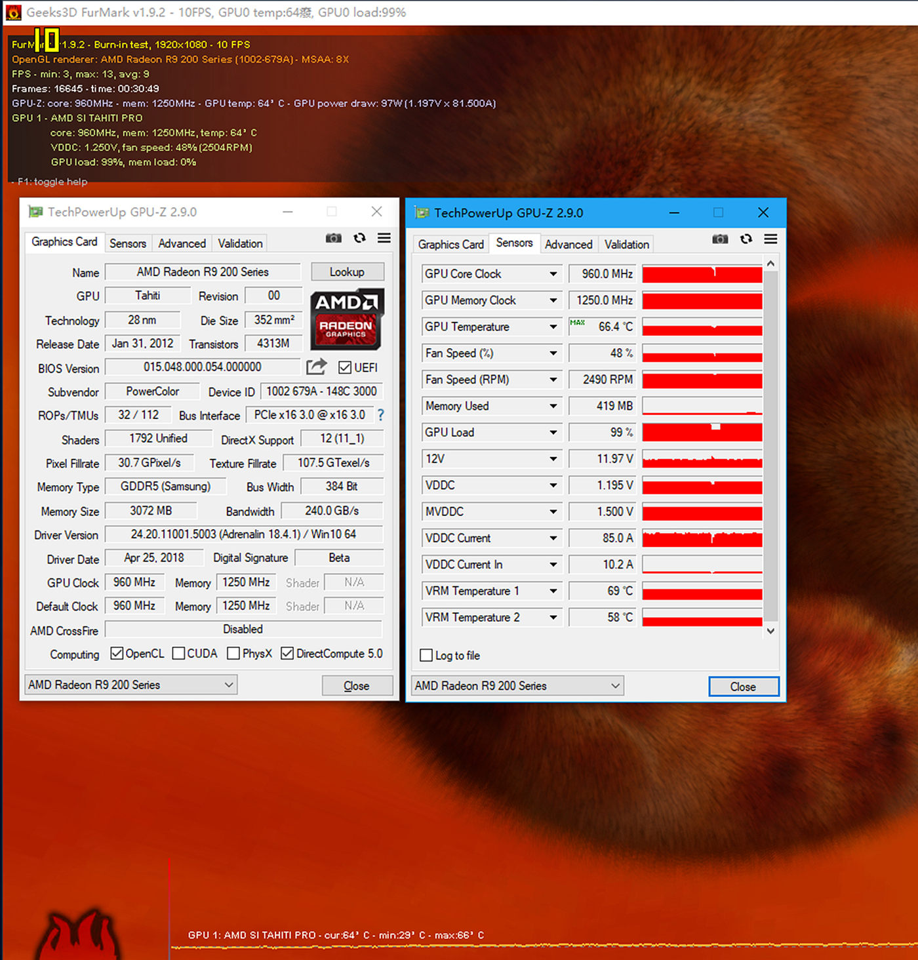Open GPU Load sensor dropdown

553,433
